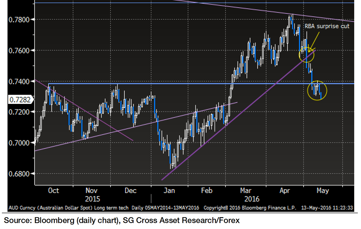Select the 2015 year label

click(92, 199)
